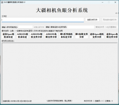Click the 选择分析文件 button
Viewport: 119px width, 105px height.
[92, 20]
